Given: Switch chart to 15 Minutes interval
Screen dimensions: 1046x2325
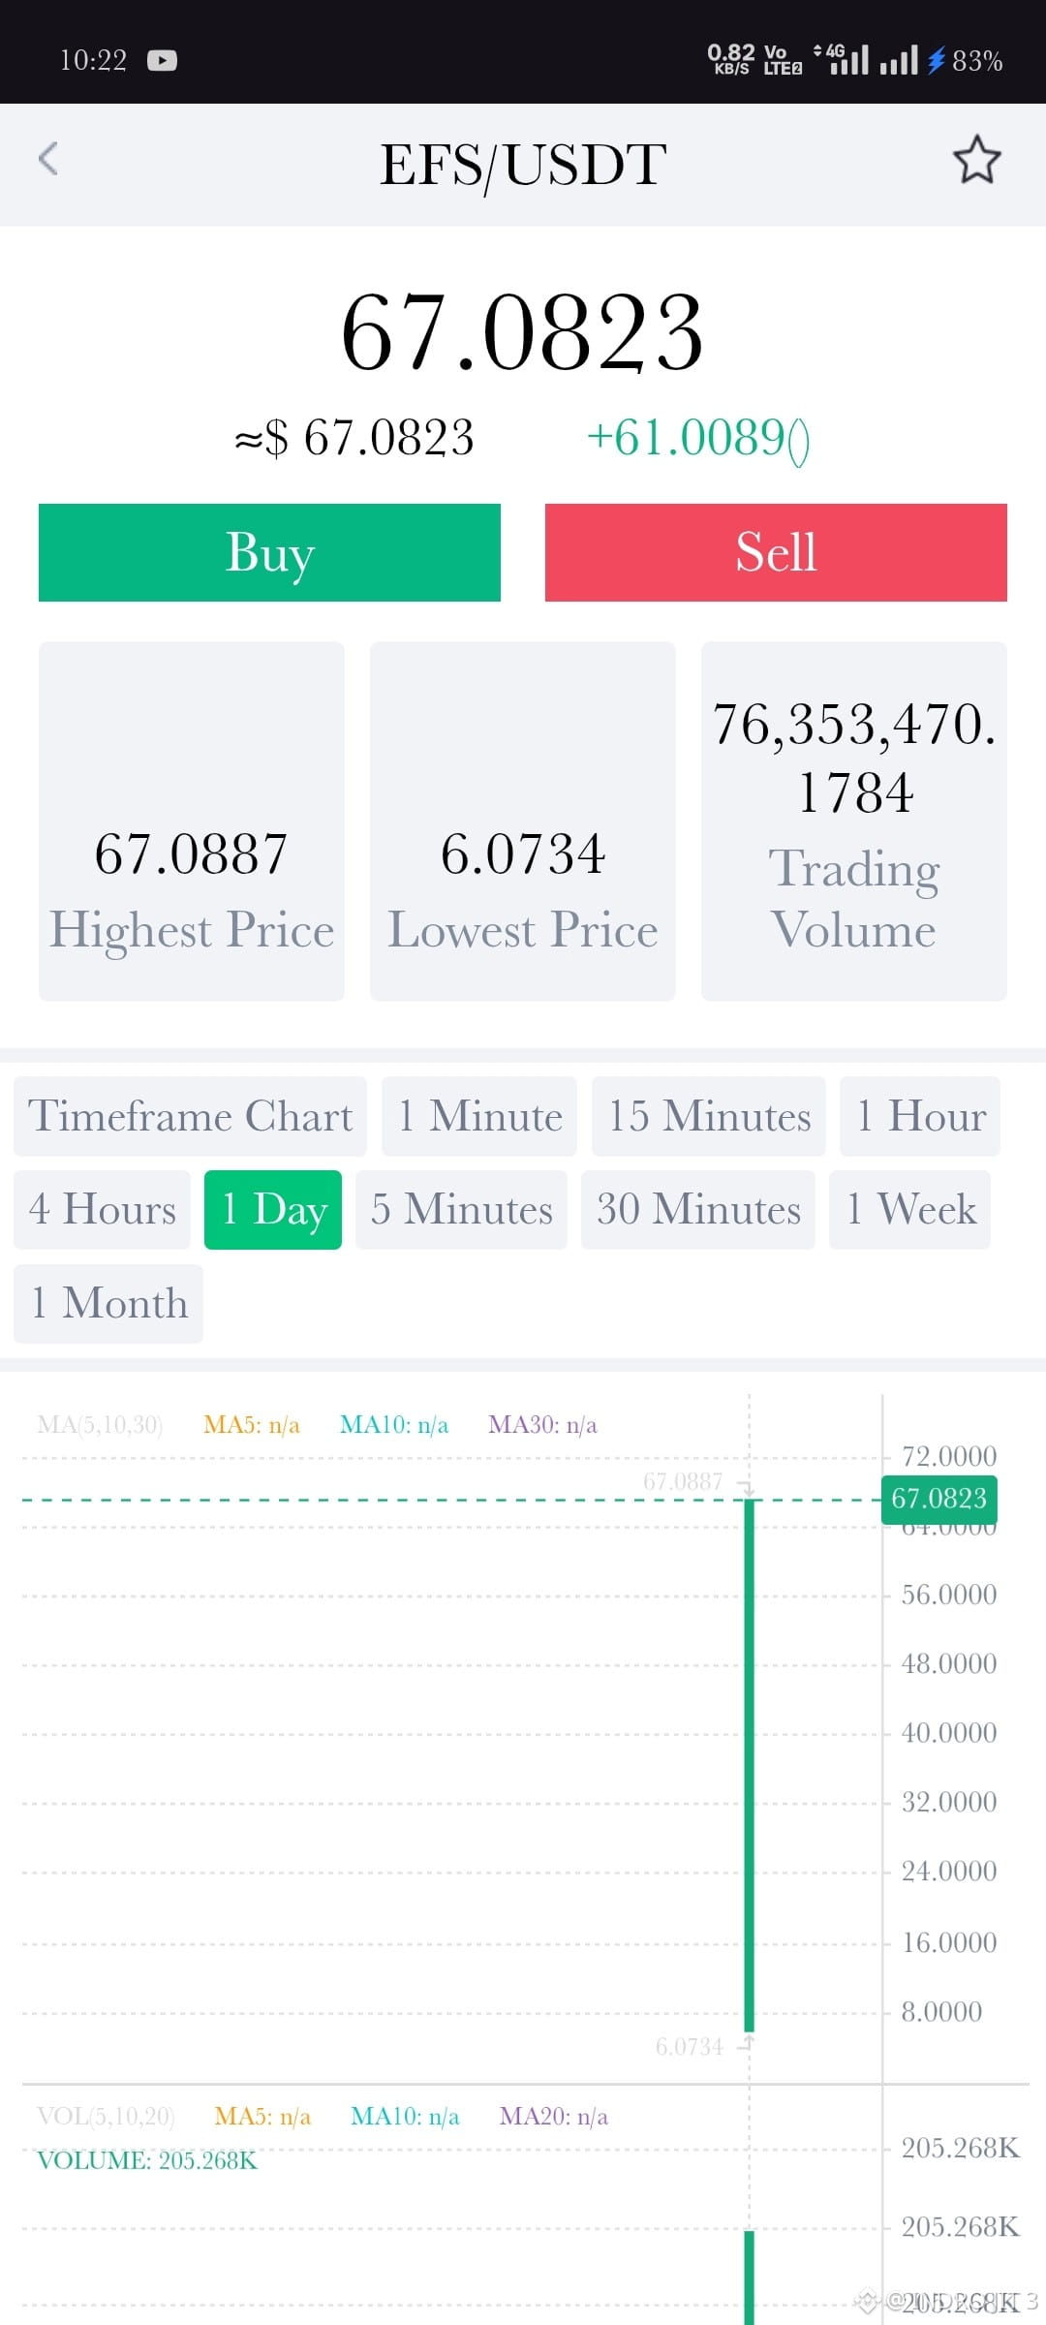Looking at the screenshot, I should coord(709,1116).
